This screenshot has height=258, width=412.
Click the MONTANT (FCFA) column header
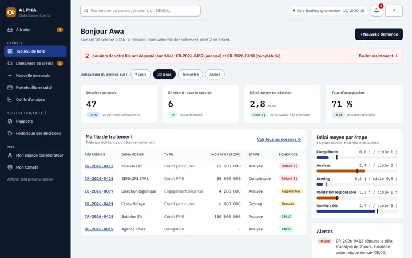point(225,155)
